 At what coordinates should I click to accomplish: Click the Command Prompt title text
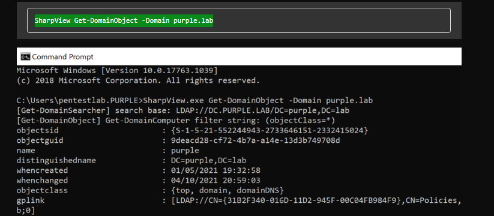pyautogui.click(x=62, y=57)
